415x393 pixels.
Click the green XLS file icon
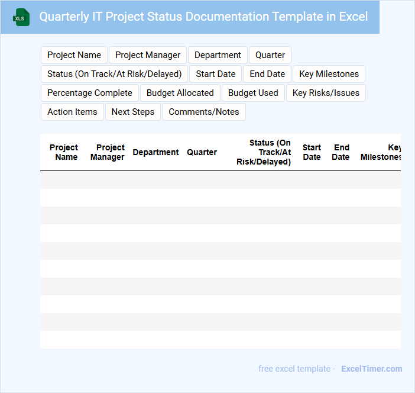pyautogui.click(x=21, y=17)
